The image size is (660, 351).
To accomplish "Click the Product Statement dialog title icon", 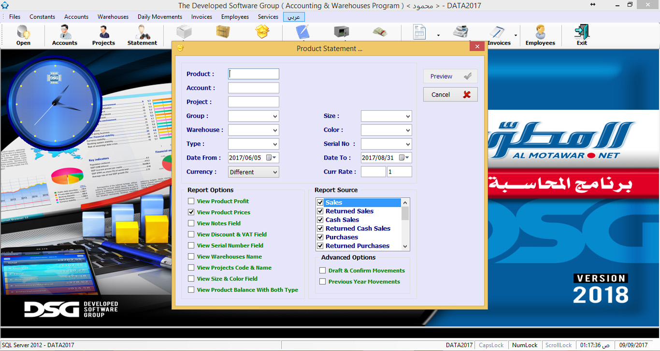I will click(180, 48).
